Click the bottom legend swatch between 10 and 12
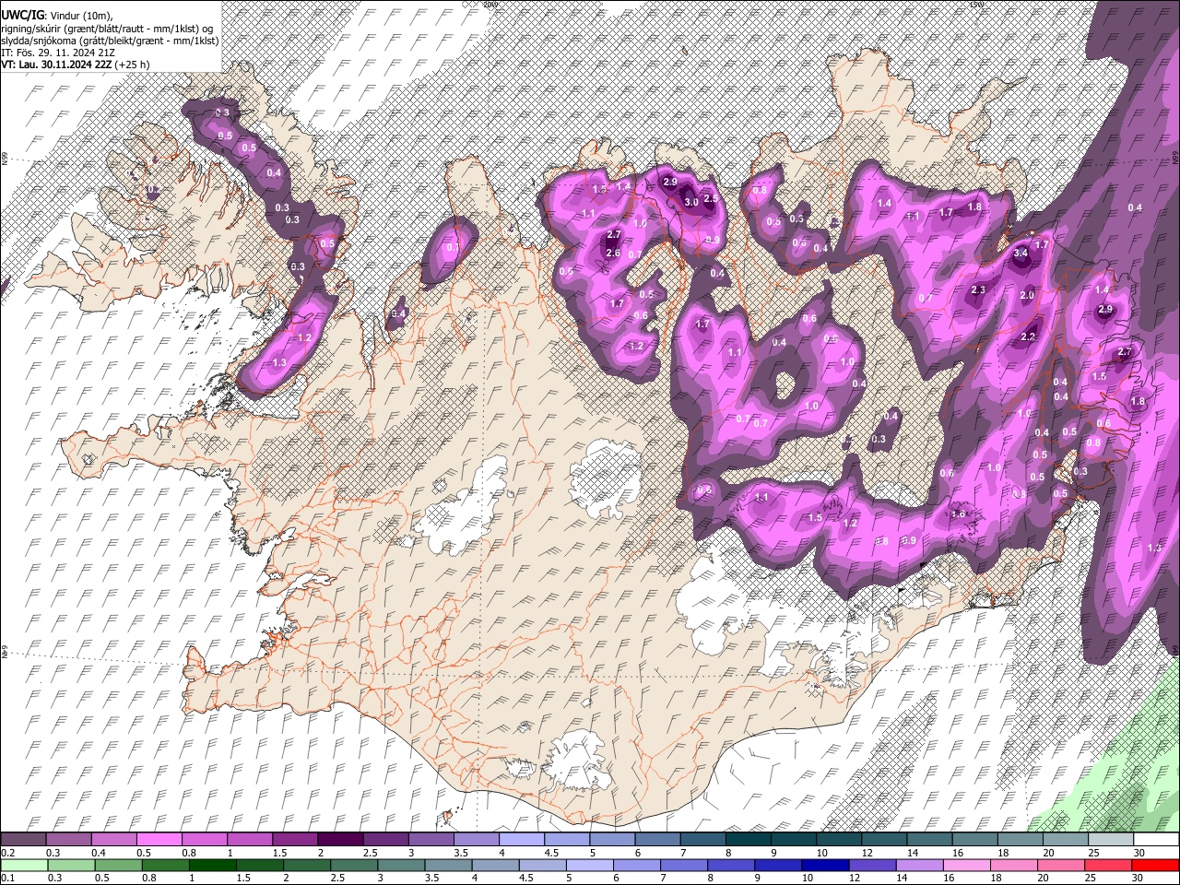Screen dimensions: 1180x885 point(826,865)
